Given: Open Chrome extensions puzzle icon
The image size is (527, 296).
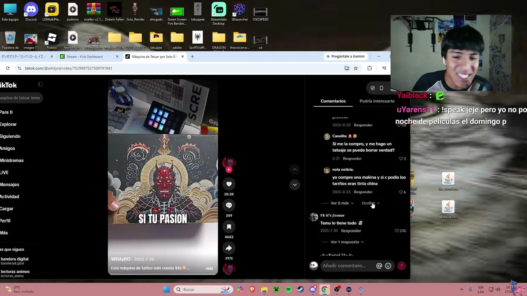Looking at the screenshot, I should click(x=369, y=68).
